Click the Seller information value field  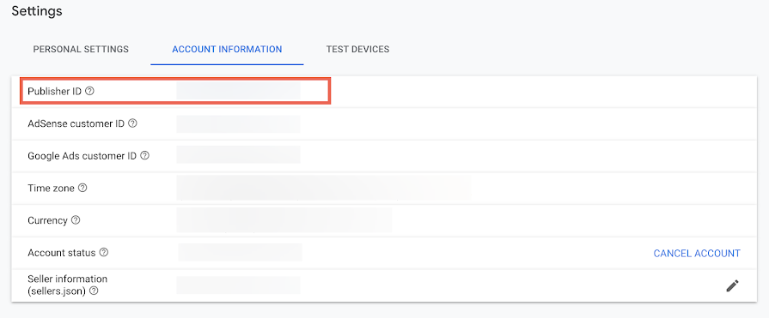(238, 285)
